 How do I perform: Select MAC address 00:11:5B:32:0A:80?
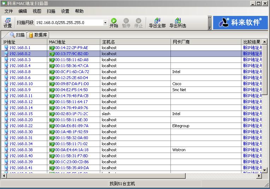[x=71, y=138]
